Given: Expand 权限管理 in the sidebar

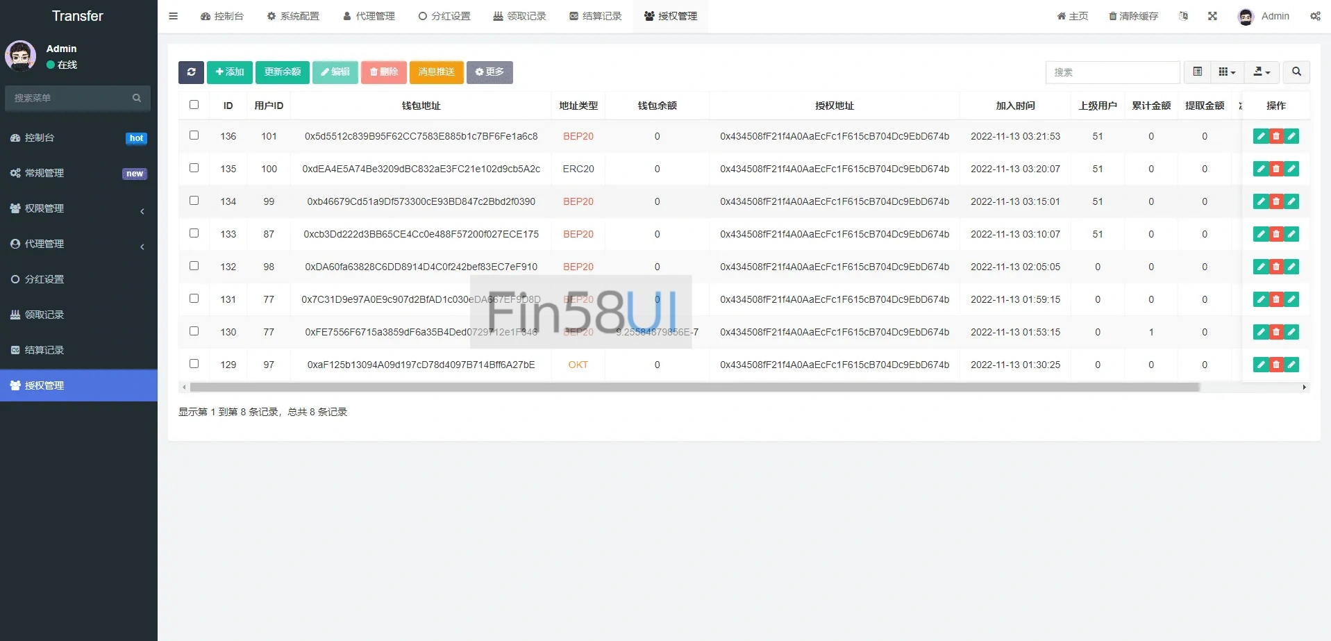Looking at the screenshot, I should (x=78, y=208).
